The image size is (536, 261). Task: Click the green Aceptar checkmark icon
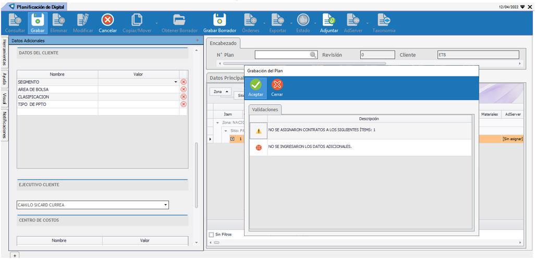click(x=255, y=85)
